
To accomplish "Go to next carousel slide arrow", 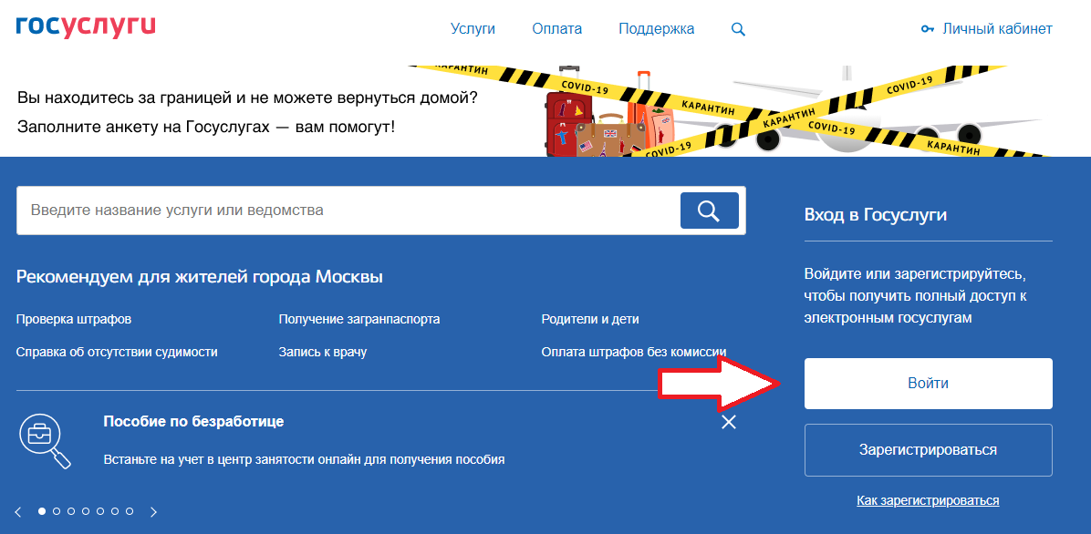I will click(x=154, y=512).
